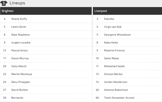Click Mohamed Salah in Liverpool lineup
The height and width of the screenshot is (102, 162).
click(114, 66)
